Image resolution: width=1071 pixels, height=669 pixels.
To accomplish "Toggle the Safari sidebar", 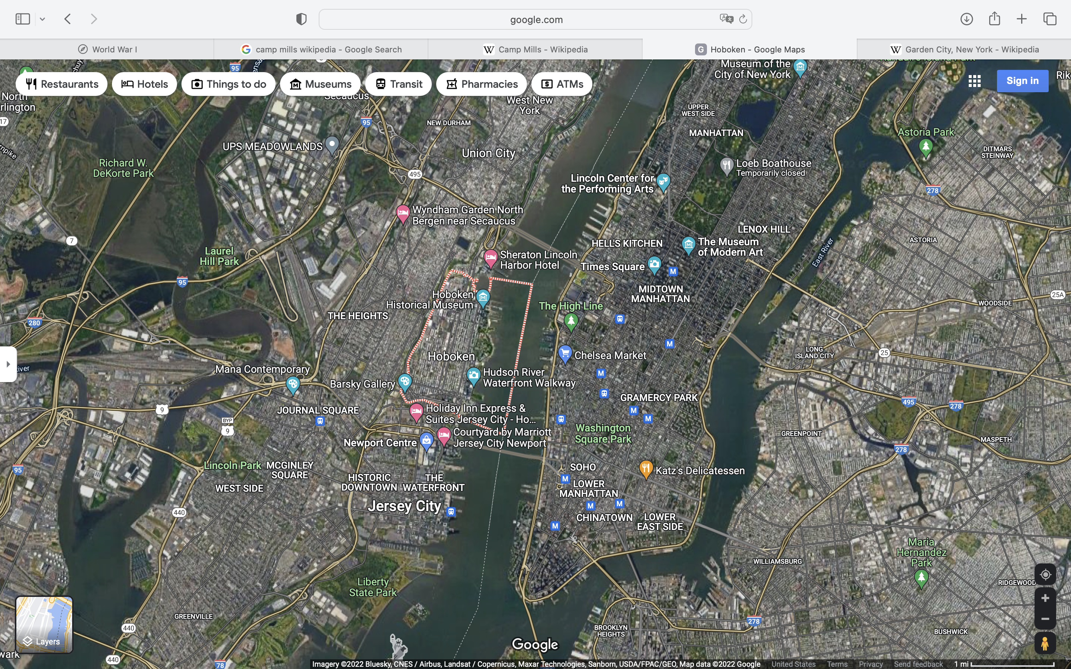I will pyautogui.click(x=23, y=19).
